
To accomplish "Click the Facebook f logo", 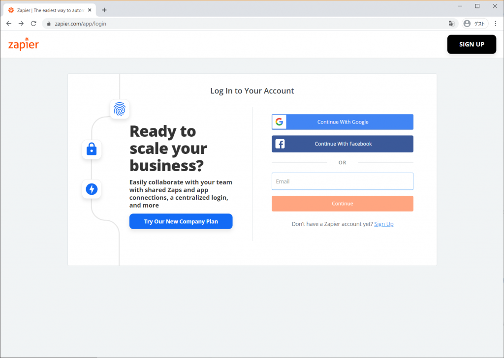I will pyautogui.click(x=280, y=144).
